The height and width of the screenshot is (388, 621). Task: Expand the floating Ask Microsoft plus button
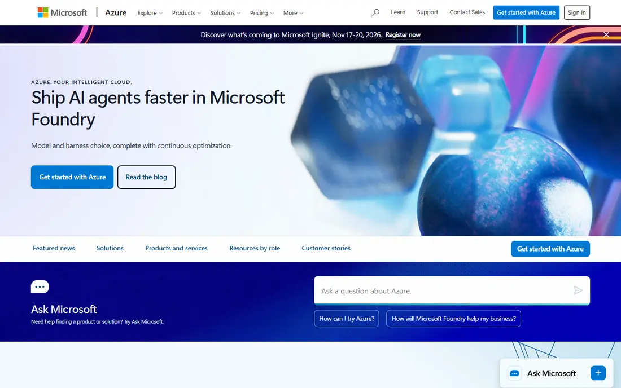coord(598,373)
